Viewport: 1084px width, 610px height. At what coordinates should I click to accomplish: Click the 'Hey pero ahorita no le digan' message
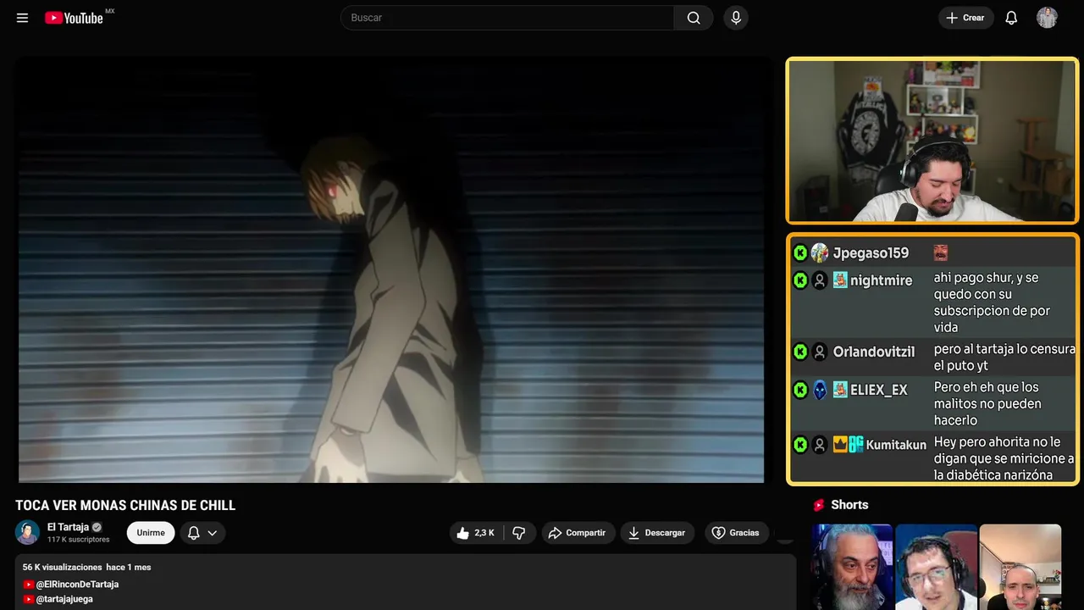[1004, 458]
